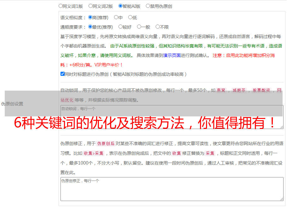The width and height of the screenshot is (287, 207).
Task: Select 禁用伪原创 radio option
Action: point(148,6)
